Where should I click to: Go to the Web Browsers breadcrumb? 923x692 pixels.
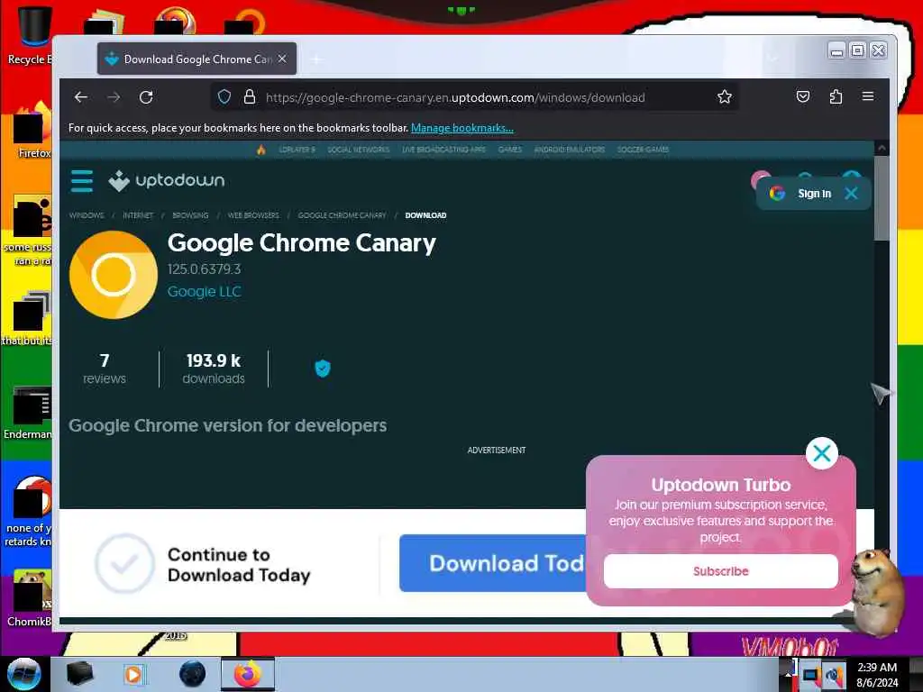[253, 215]
